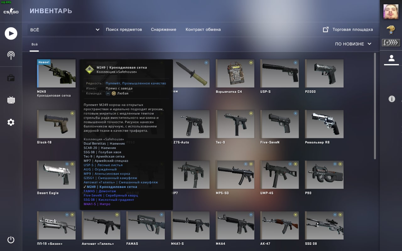Select the UMP-45 item thumbnail
This screenshot has width=402, height=251.
coord(280,175)
